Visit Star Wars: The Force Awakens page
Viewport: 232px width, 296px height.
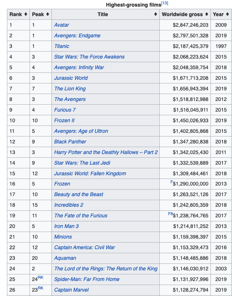(89, 57)
